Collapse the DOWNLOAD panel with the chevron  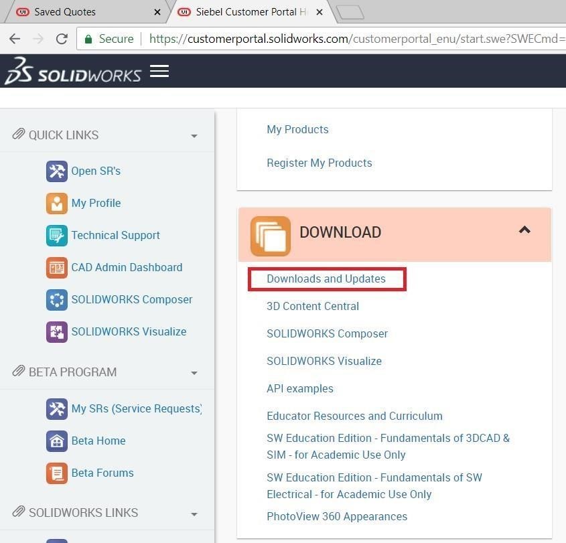pyautogui.click(x=524, y=230)
